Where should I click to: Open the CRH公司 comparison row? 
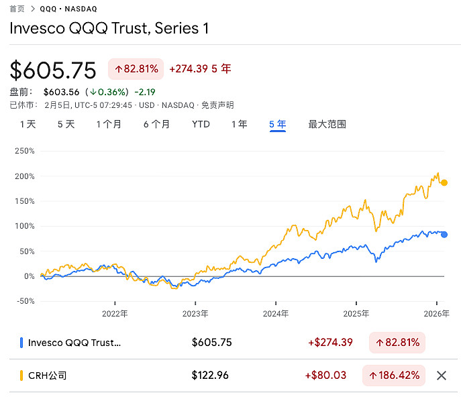pyautogui.click(x=47, y=376)
